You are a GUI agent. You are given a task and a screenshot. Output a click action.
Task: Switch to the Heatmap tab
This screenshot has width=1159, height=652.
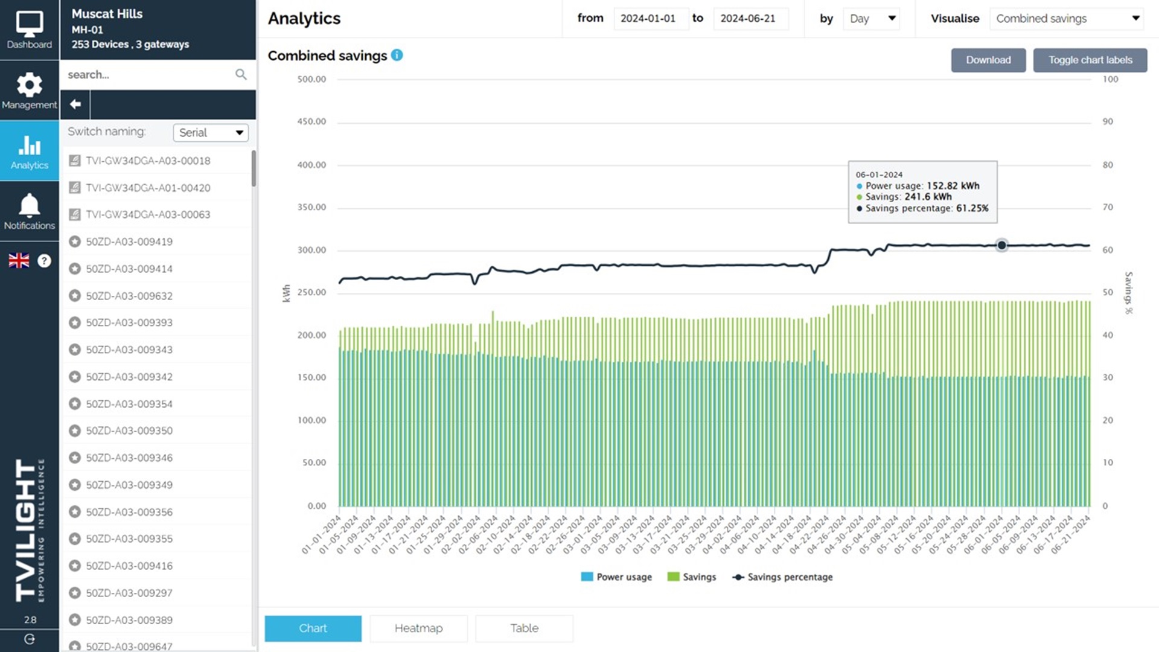point(418,628)
